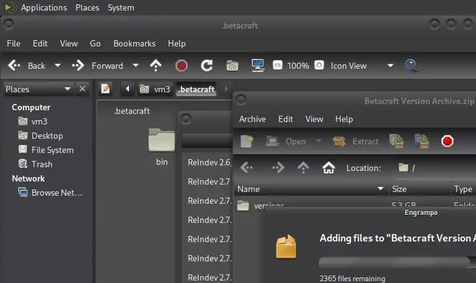Go forward in archive navigation
Image resolution: width=476 pixels, height=283 pixels.
tap(278, 167)
